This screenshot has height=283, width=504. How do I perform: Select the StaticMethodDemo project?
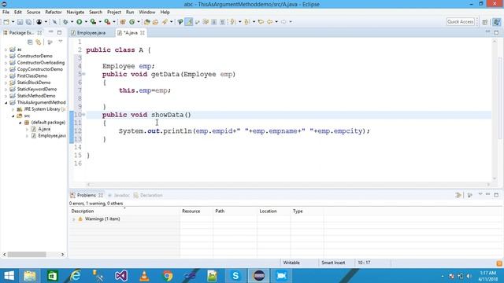tap(36, 96)
